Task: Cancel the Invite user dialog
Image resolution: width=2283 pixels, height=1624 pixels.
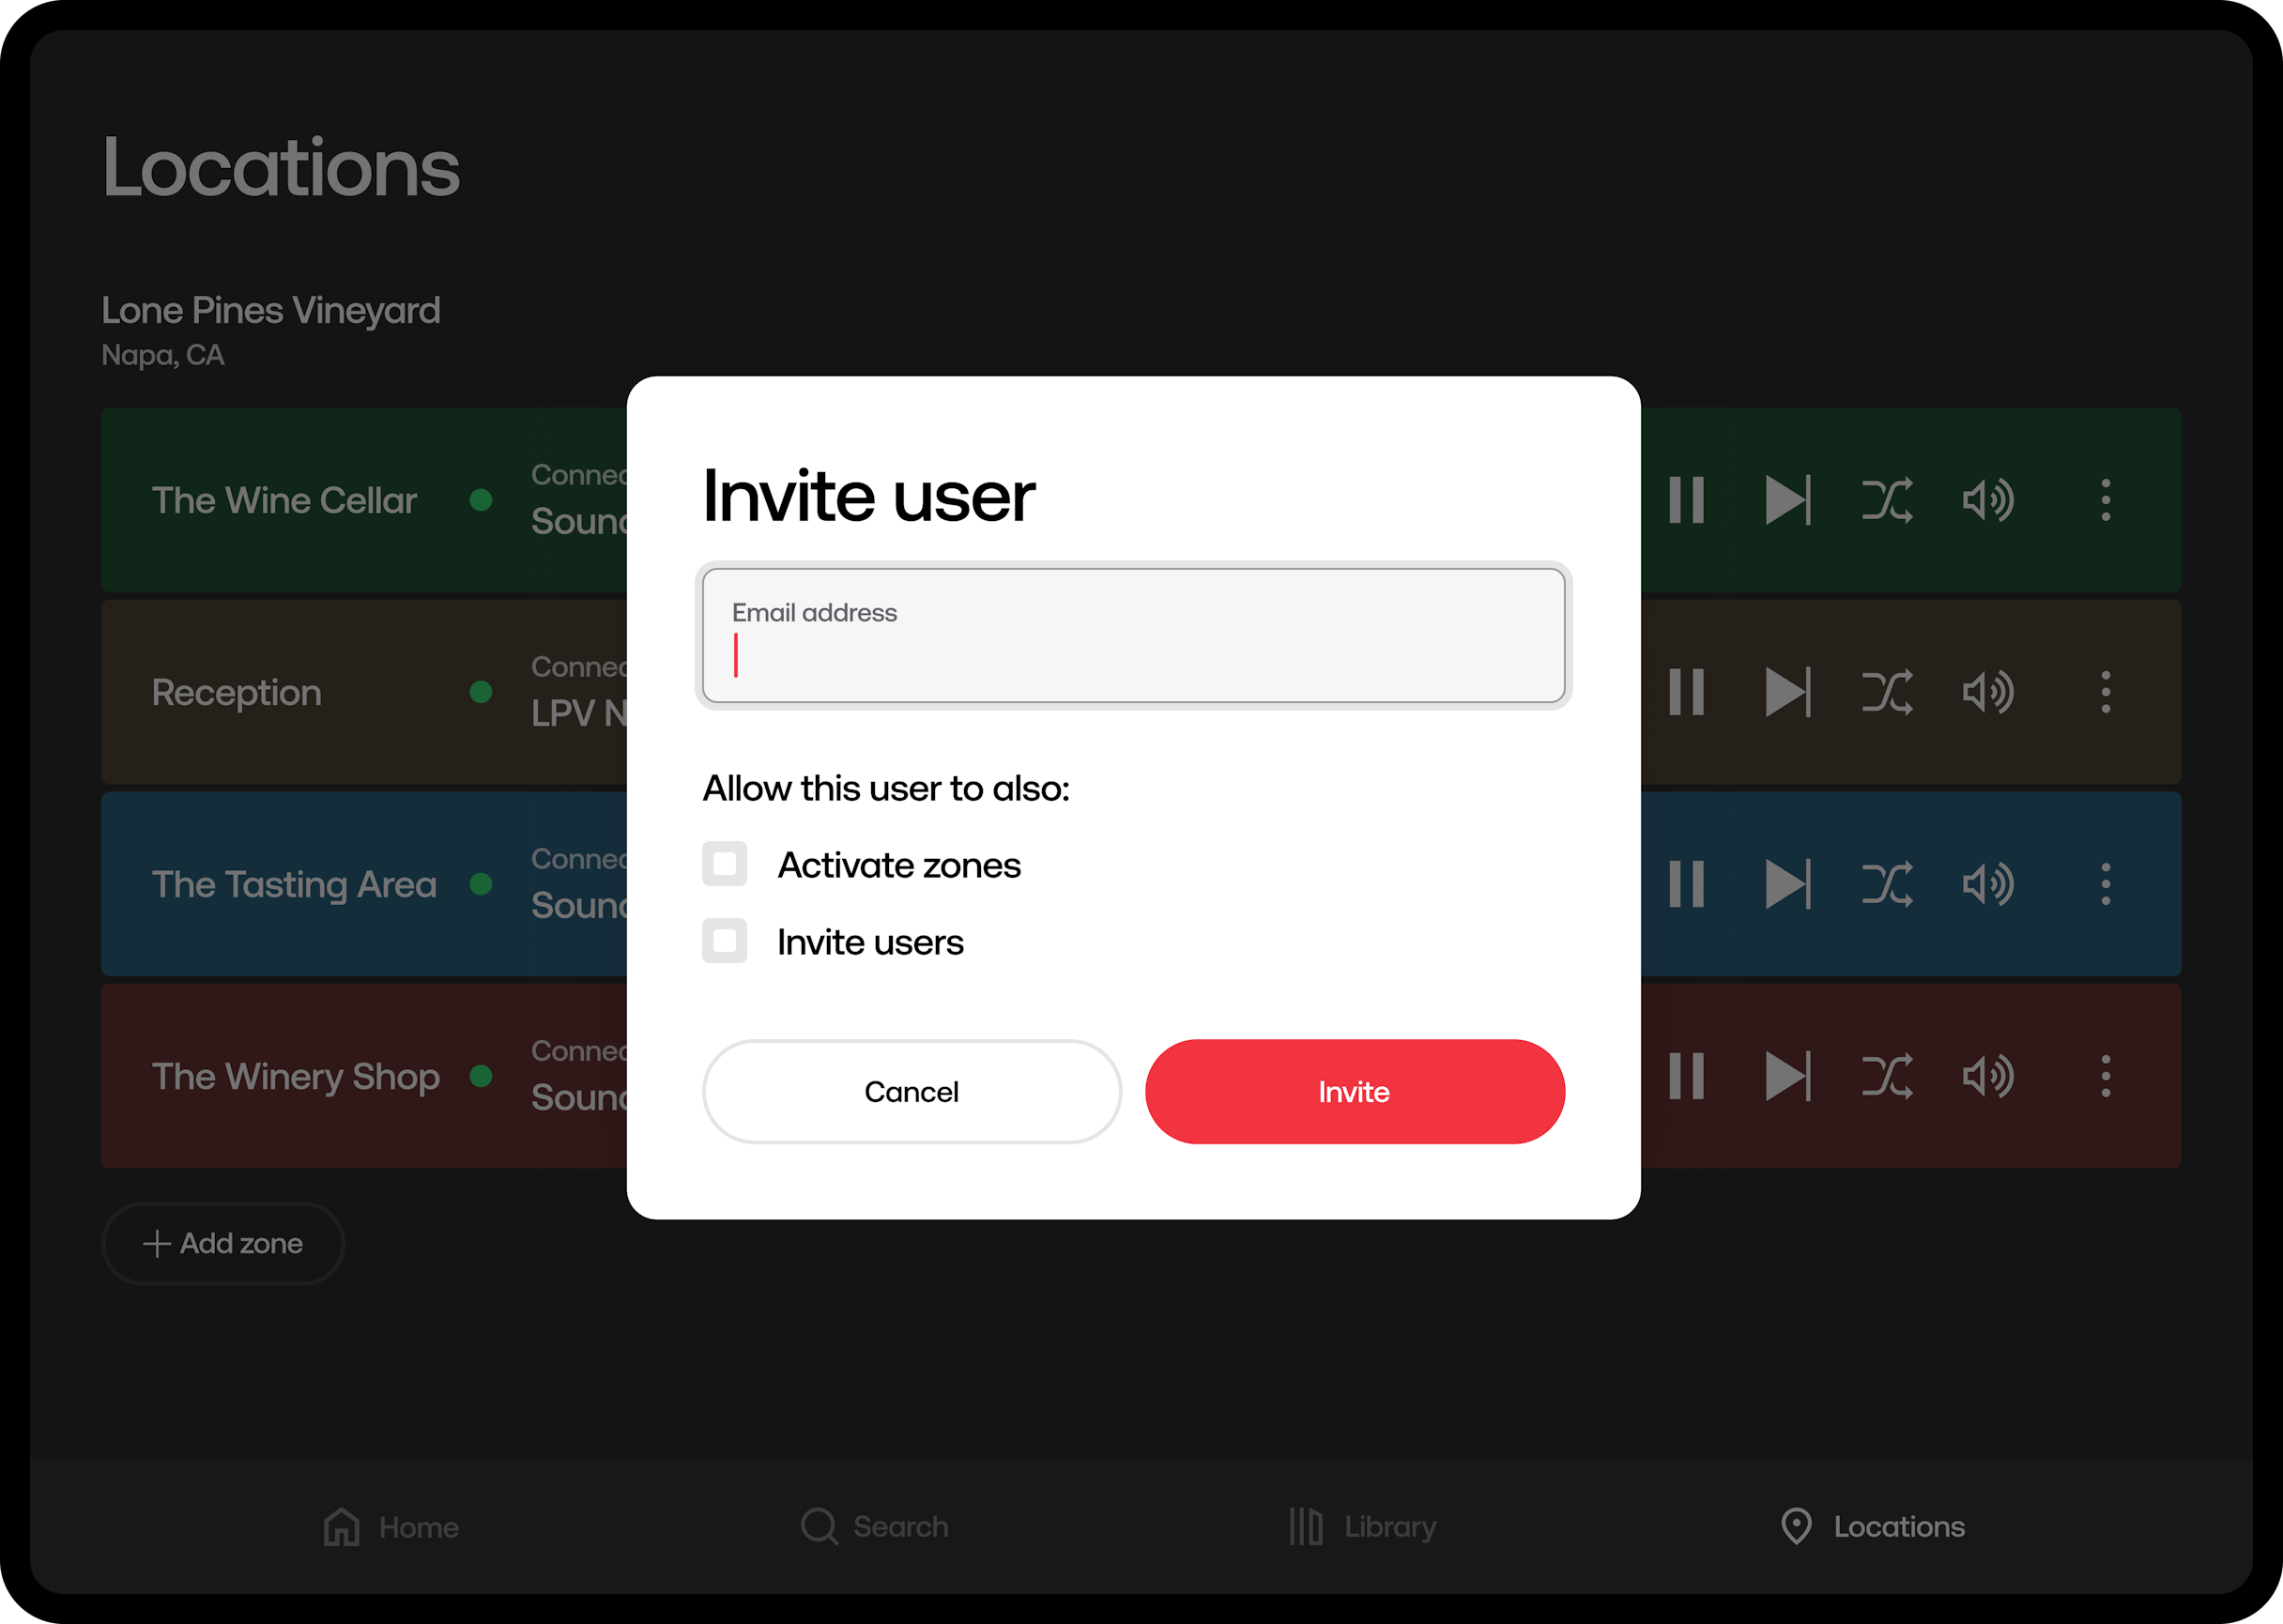Action: coord(911,1092)
